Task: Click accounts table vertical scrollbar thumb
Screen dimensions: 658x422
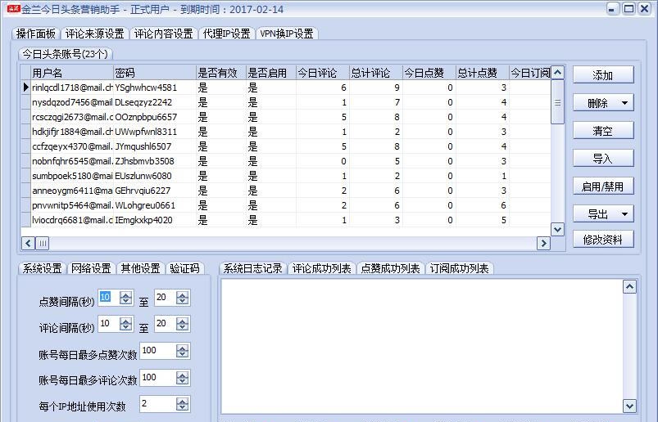Action: pos(557,102)
